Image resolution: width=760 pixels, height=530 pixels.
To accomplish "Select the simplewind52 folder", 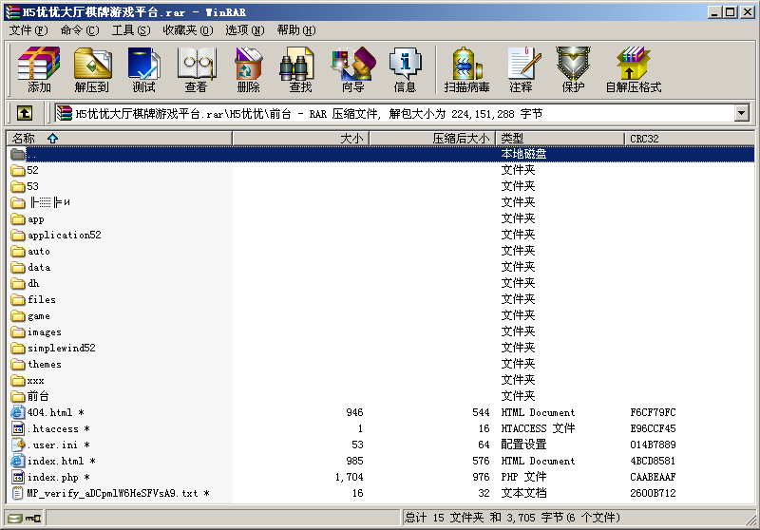I will tap(61, 348).
